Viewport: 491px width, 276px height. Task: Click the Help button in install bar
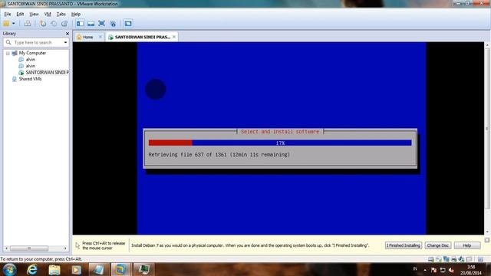click(x=467, y=245)
